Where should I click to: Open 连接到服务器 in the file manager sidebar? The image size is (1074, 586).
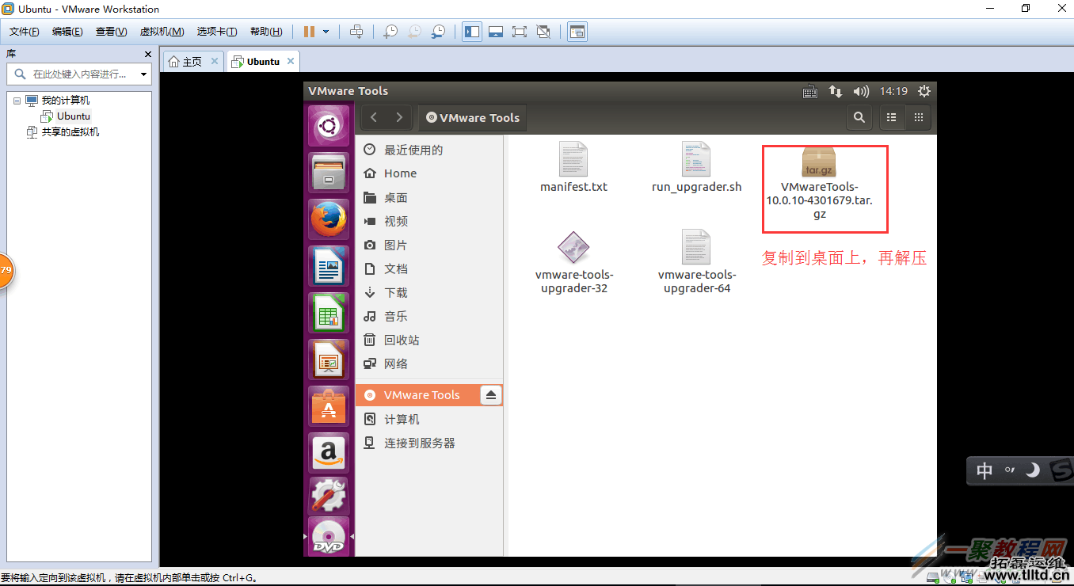(420, 443)
